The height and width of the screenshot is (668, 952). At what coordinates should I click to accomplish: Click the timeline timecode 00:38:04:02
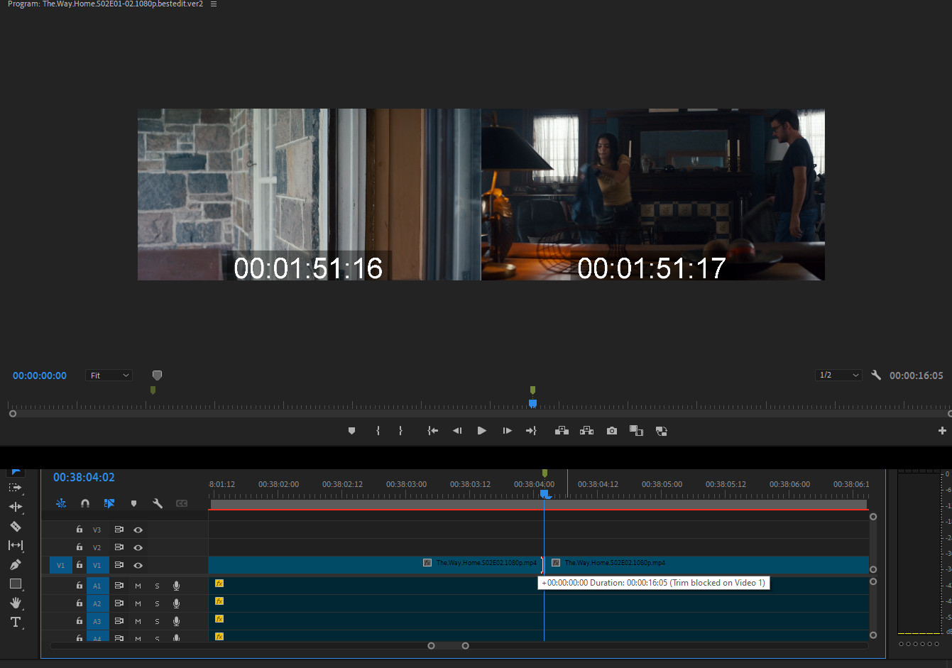coord(84,478)
